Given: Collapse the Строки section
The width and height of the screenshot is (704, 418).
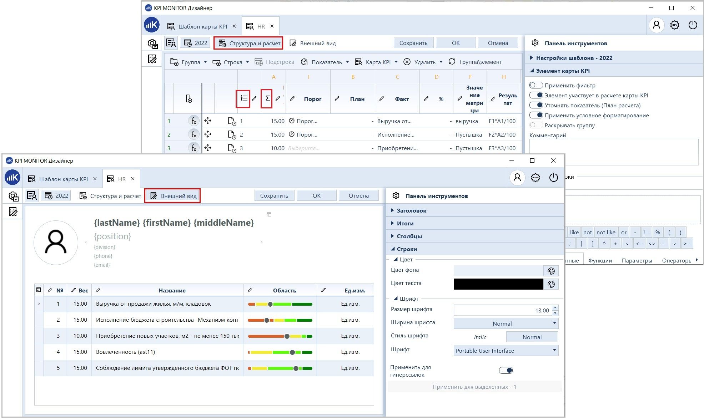Looking at the screenshot, I should (x=475, y=249).
